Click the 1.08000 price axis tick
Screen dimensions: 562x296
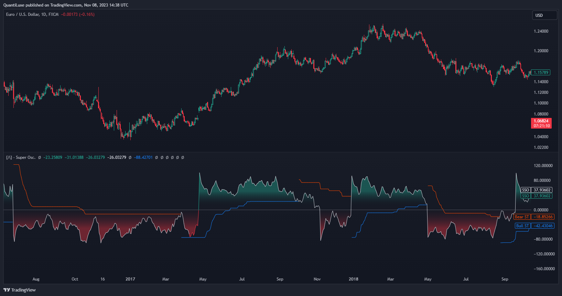pyautogui.click(x=541, y=114)
